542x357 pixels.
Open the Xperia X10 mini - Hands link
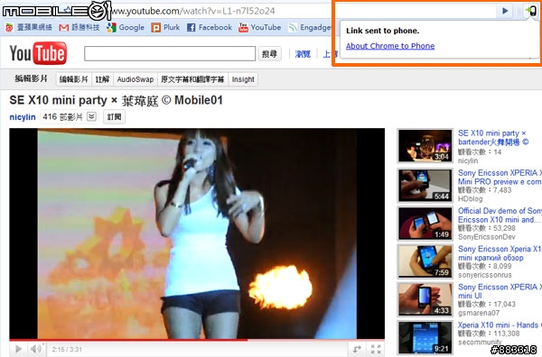tap(500, 325)
